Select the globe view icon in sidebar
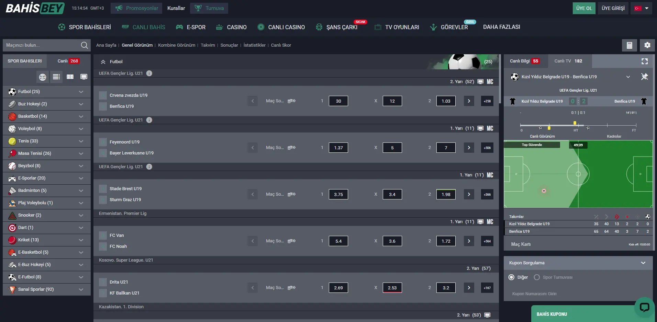The image size is (657, 322). pyautogui.click(x=43, y=77)
